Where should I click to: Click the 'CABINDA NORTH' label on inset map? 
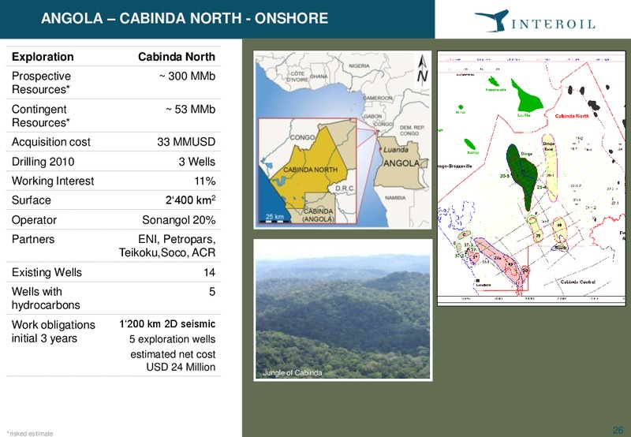[x=310, y=170]
